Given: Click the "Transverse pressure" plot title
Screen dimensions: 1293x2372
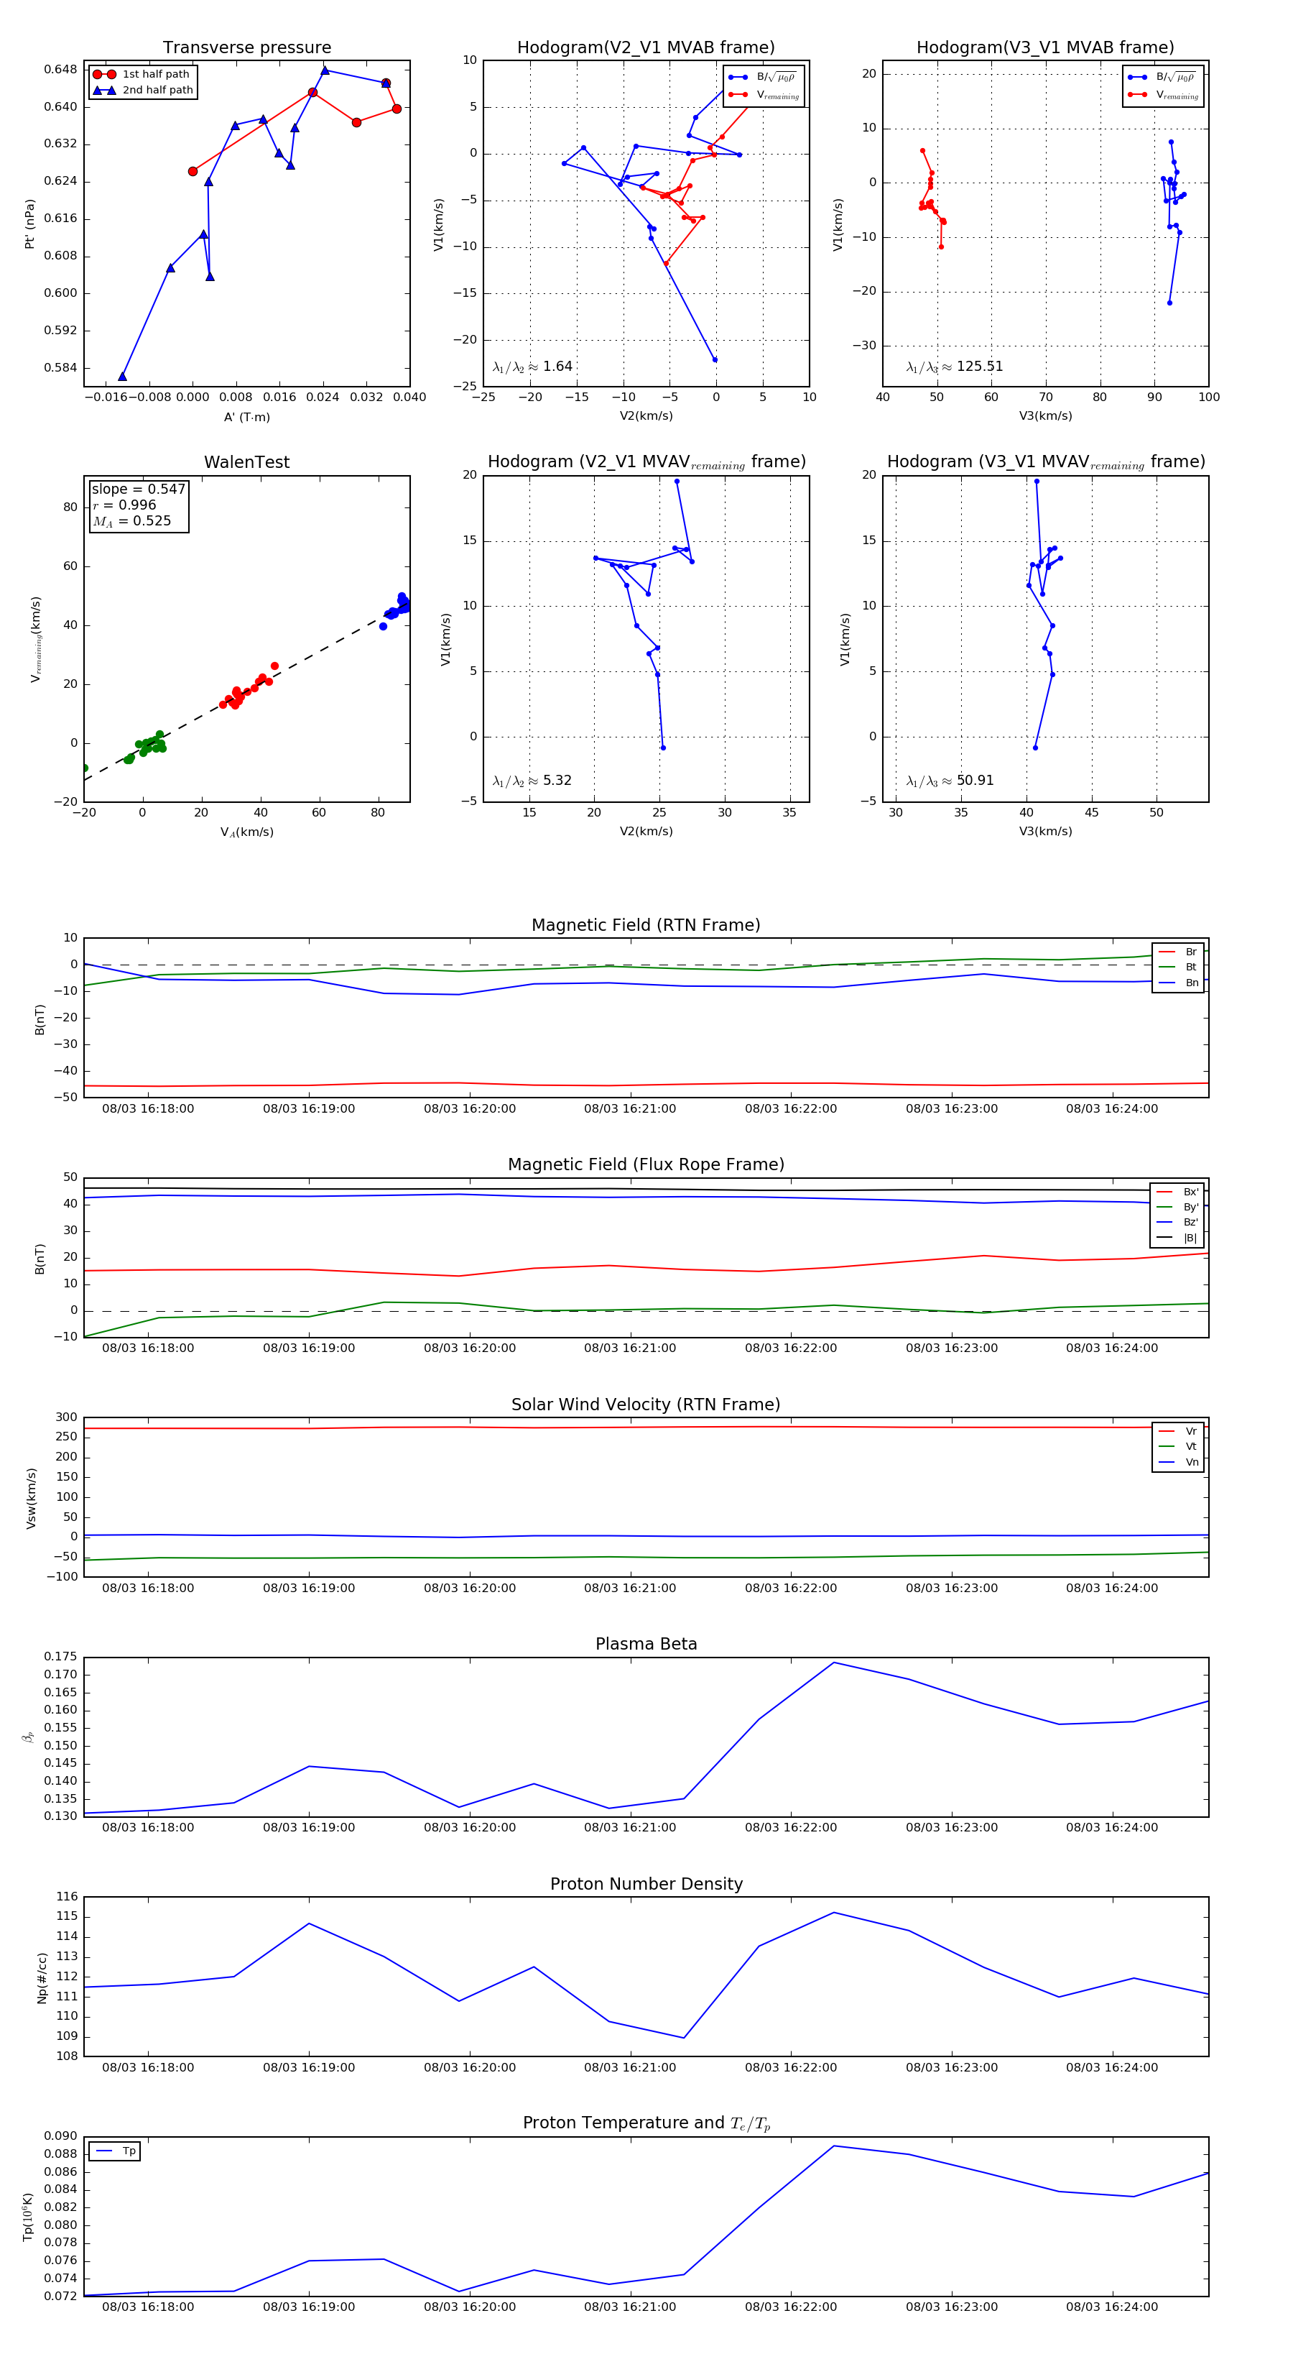Looking at the screenshot, I should [246, 48].
